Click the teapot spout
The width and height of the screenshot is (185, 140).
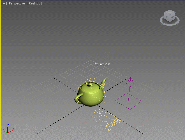pyautogui.click(x=103, y=84)
